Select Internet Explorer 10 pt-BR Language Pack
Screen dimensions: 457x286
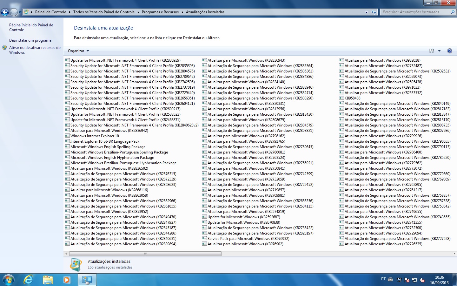tap(102, 141)
